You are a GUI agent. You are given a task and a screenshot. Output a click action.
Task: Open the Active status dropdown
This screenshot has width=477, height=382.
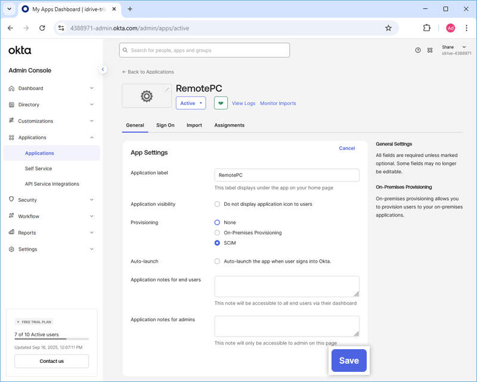click(191, 103)
